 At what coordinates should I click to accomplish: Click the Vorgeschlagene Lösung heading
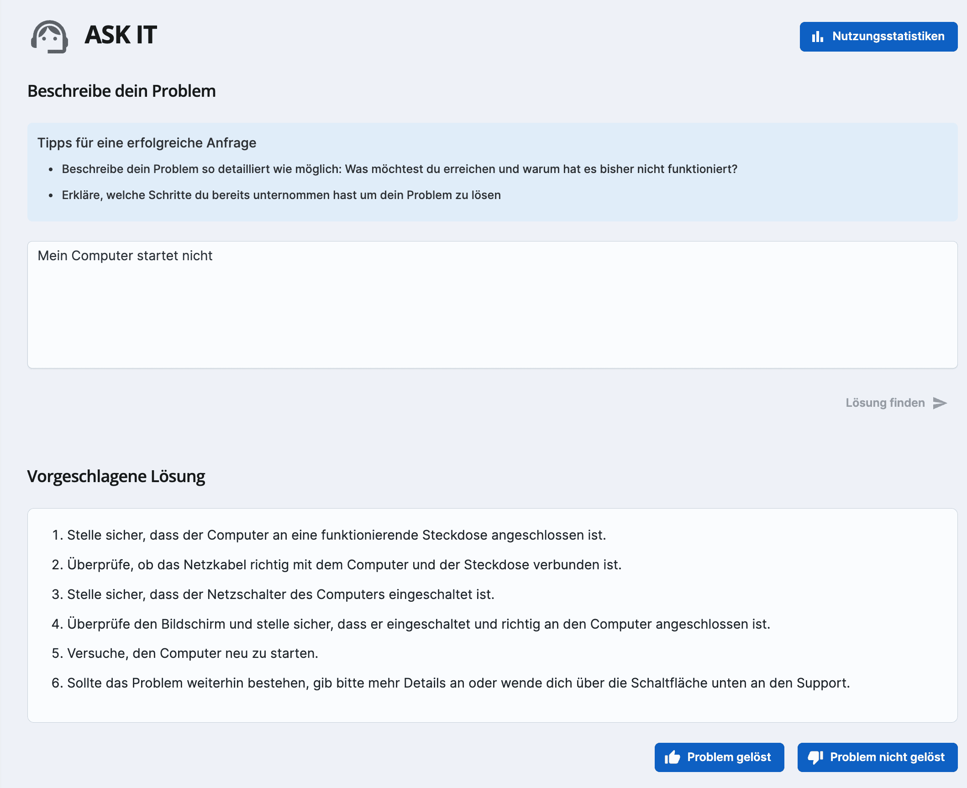[x=116, y=476]
